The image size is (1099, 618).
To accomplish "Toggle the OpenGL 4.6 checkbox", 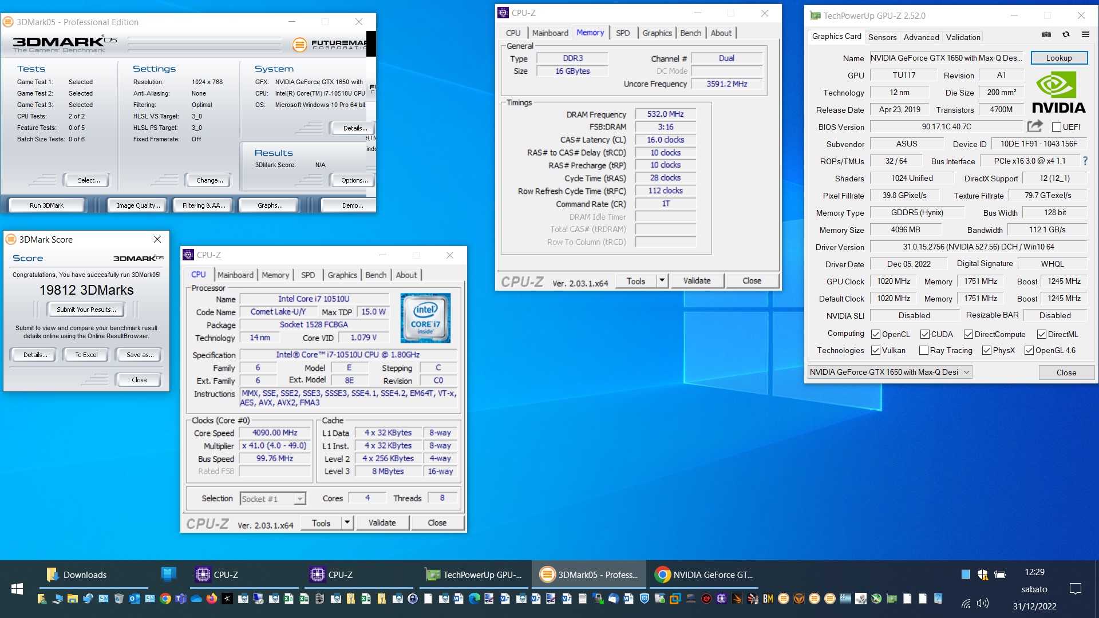I will pos(1029,350).
